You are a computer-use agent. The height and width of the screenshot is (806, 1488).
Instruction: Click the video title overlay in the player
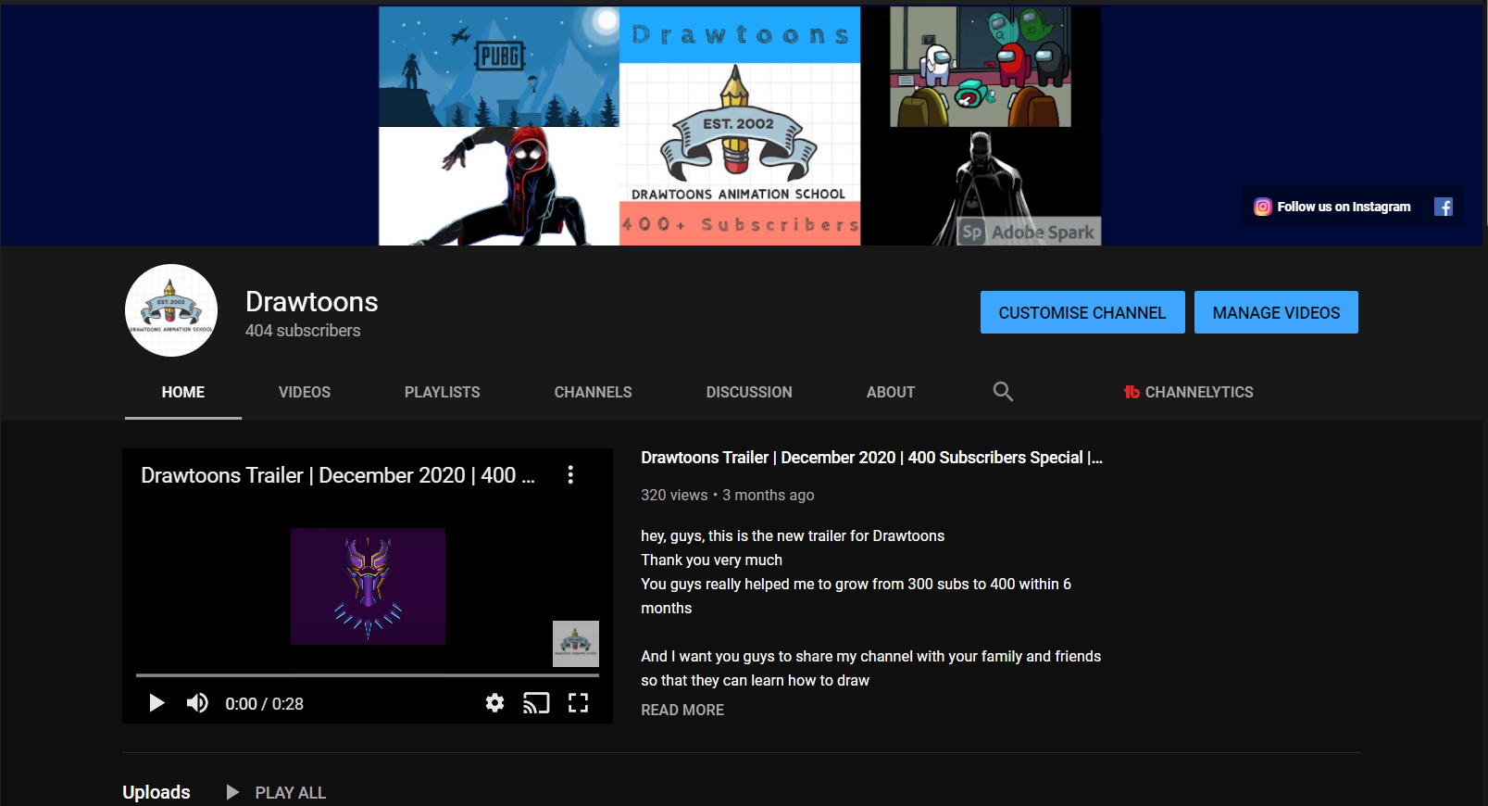point(338,475)
